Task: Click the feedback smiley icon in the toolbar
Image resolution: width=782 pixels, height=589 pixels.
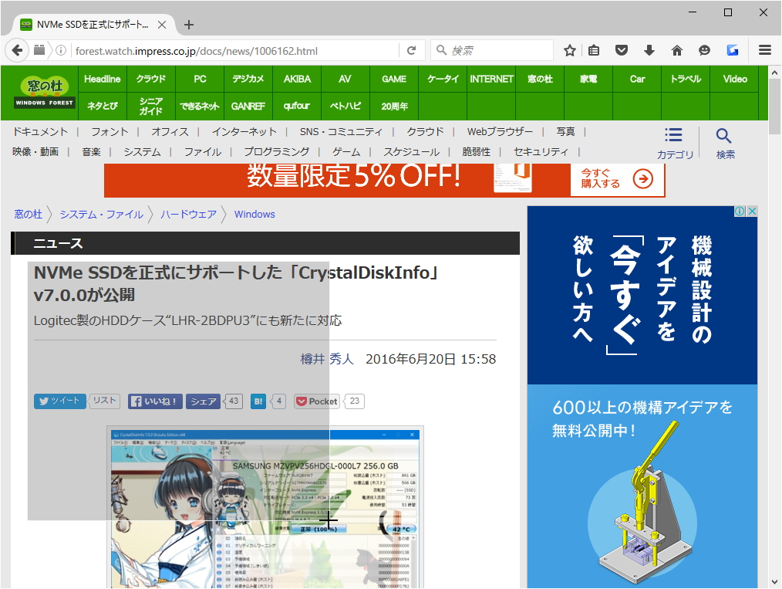Action: point(704,50)
